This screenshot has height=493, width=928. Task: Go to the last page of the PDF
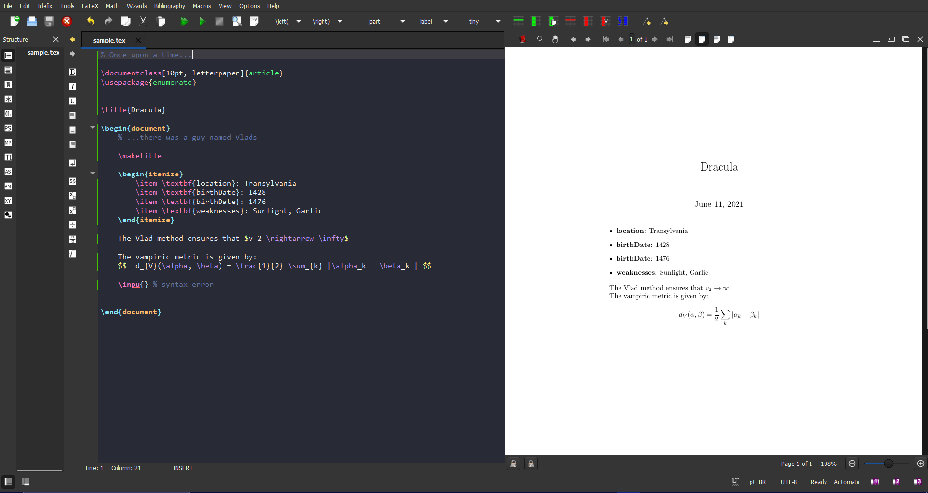coord(670,39)
